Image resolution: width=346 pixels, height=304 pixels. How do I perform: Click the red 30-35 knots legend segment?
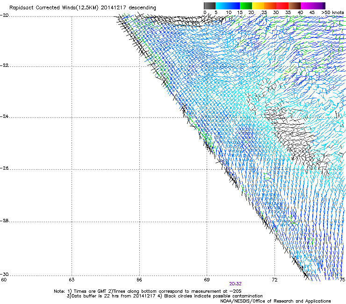click(x=282, y=6)
